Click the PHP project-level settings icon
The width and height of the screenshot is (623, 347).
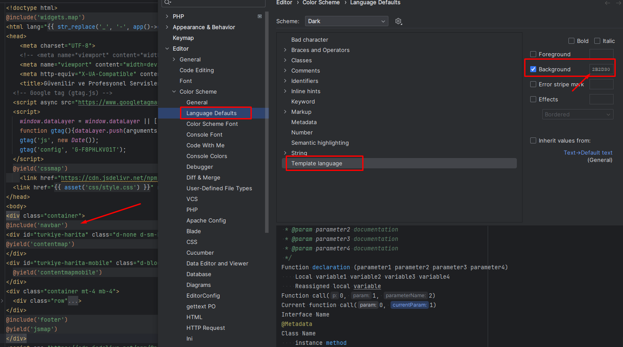[x=260, y=16]
